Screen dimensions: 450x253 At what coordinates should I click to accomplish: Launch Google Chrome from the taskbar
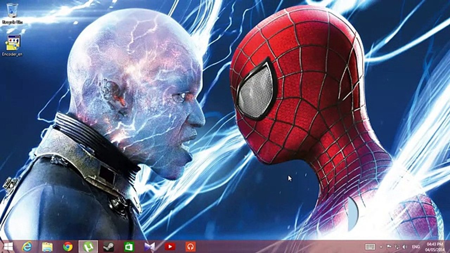click(x=67, y=247)
